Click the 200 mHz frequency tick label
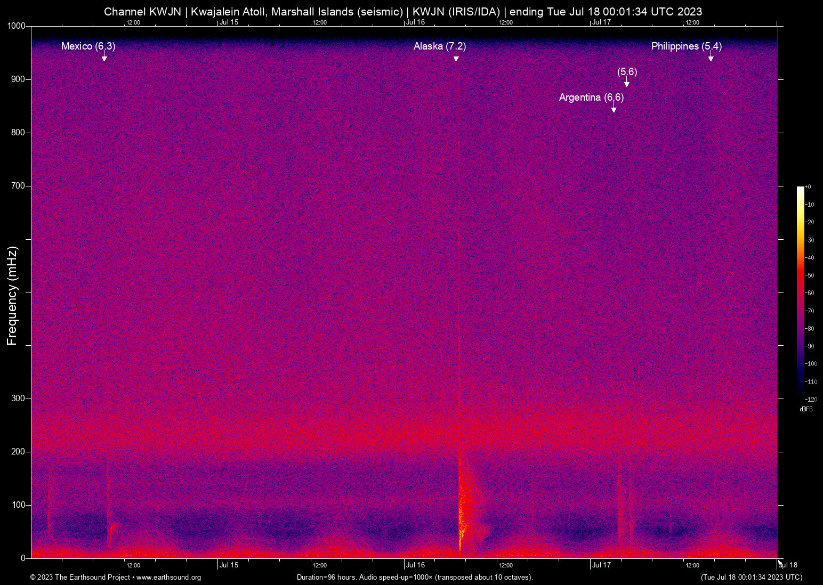823x585 pixels. 18,452
